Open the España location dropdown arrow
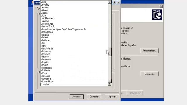Image resolution: width=187 pixels, height=105 pixels. [110, 84]
